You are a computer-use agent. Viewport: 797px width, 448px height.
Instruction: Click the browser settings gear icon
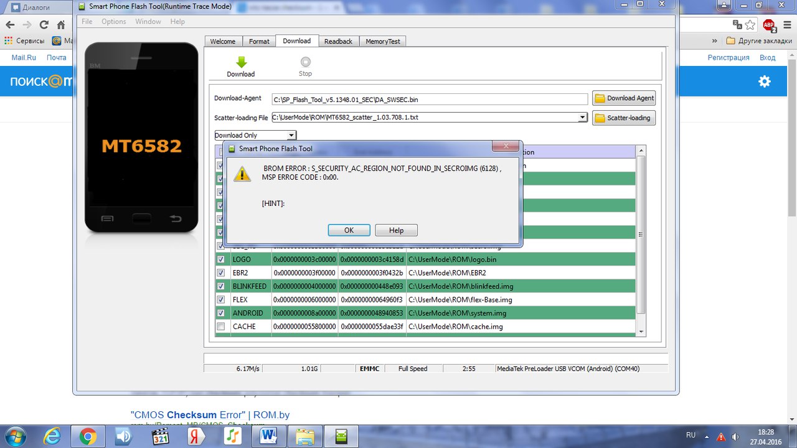click(764, 82)
